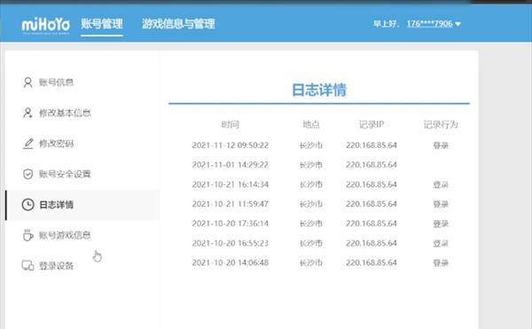Open 账号信息 in sidebar
Viewport: 532px width, 329px height.
coord(57,82)
